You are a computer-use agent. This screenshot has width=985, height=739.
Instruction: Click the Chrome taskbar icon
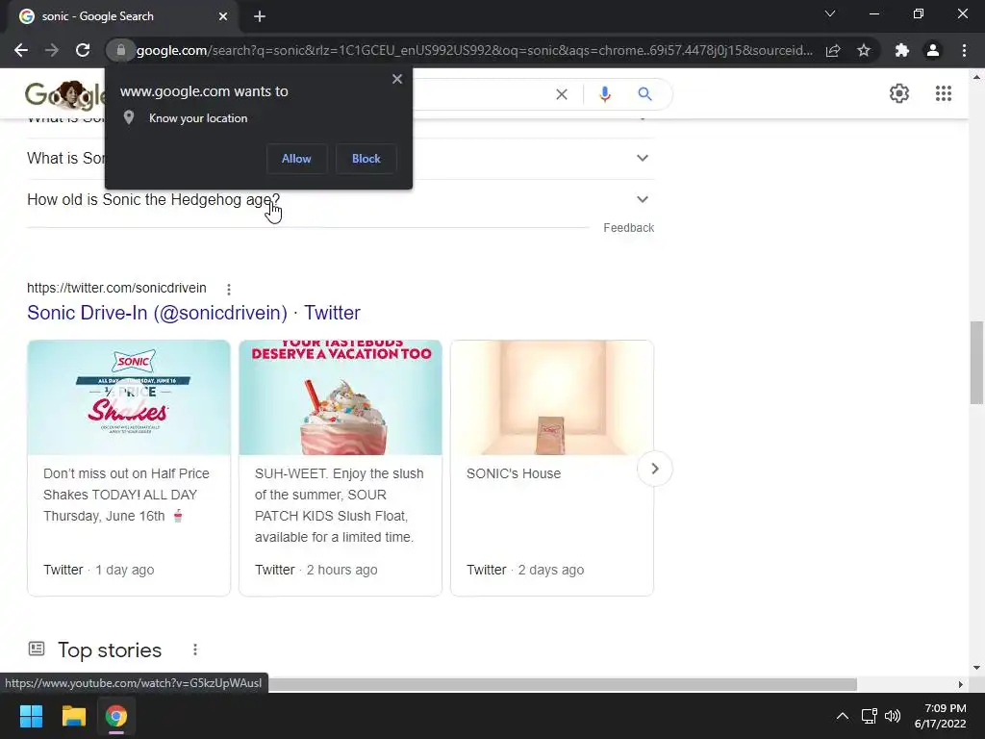pyautogui.click(x=116, y=716)
